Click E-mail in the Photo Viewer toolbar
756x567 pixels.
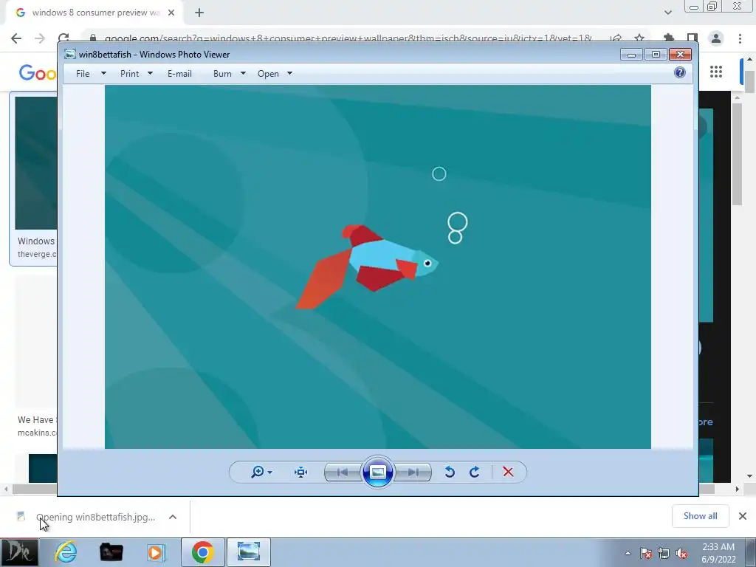180,73
